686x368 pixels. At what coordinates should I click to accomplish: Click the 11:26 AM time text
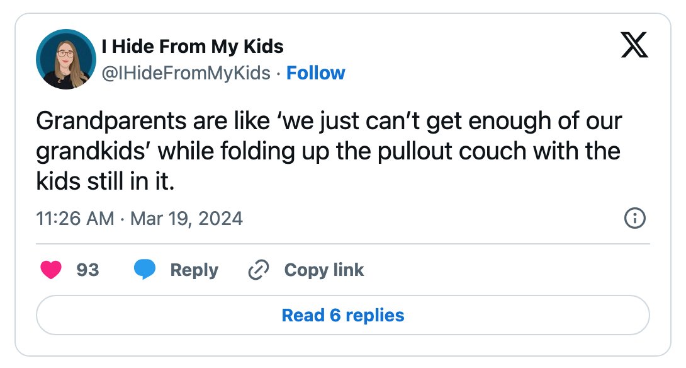pyautogui.click(x=75, y=219)
